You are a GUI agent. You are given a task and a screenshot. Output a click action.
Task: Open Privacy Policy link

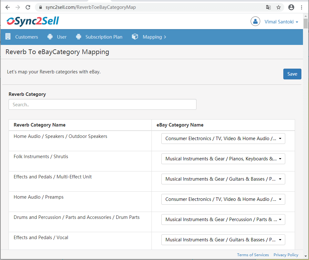click(286, 255)
